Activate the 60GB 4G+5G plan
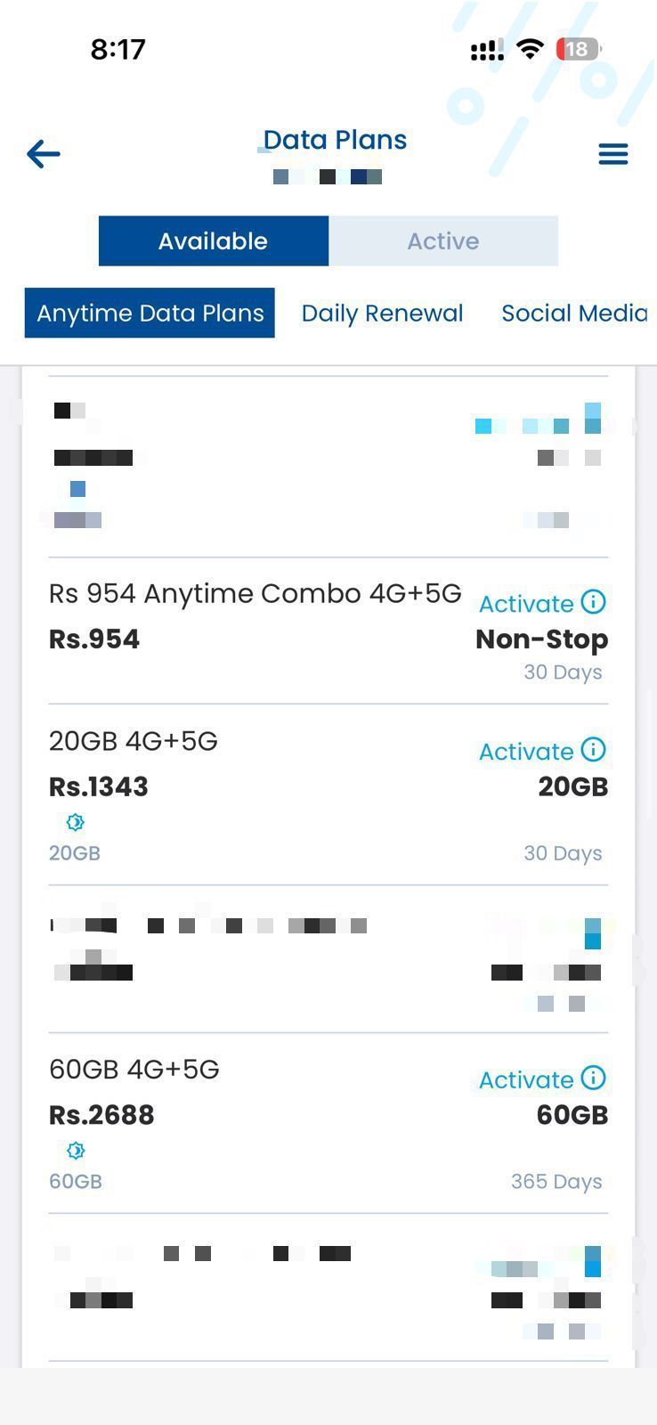 click(x=526, y=1079)
